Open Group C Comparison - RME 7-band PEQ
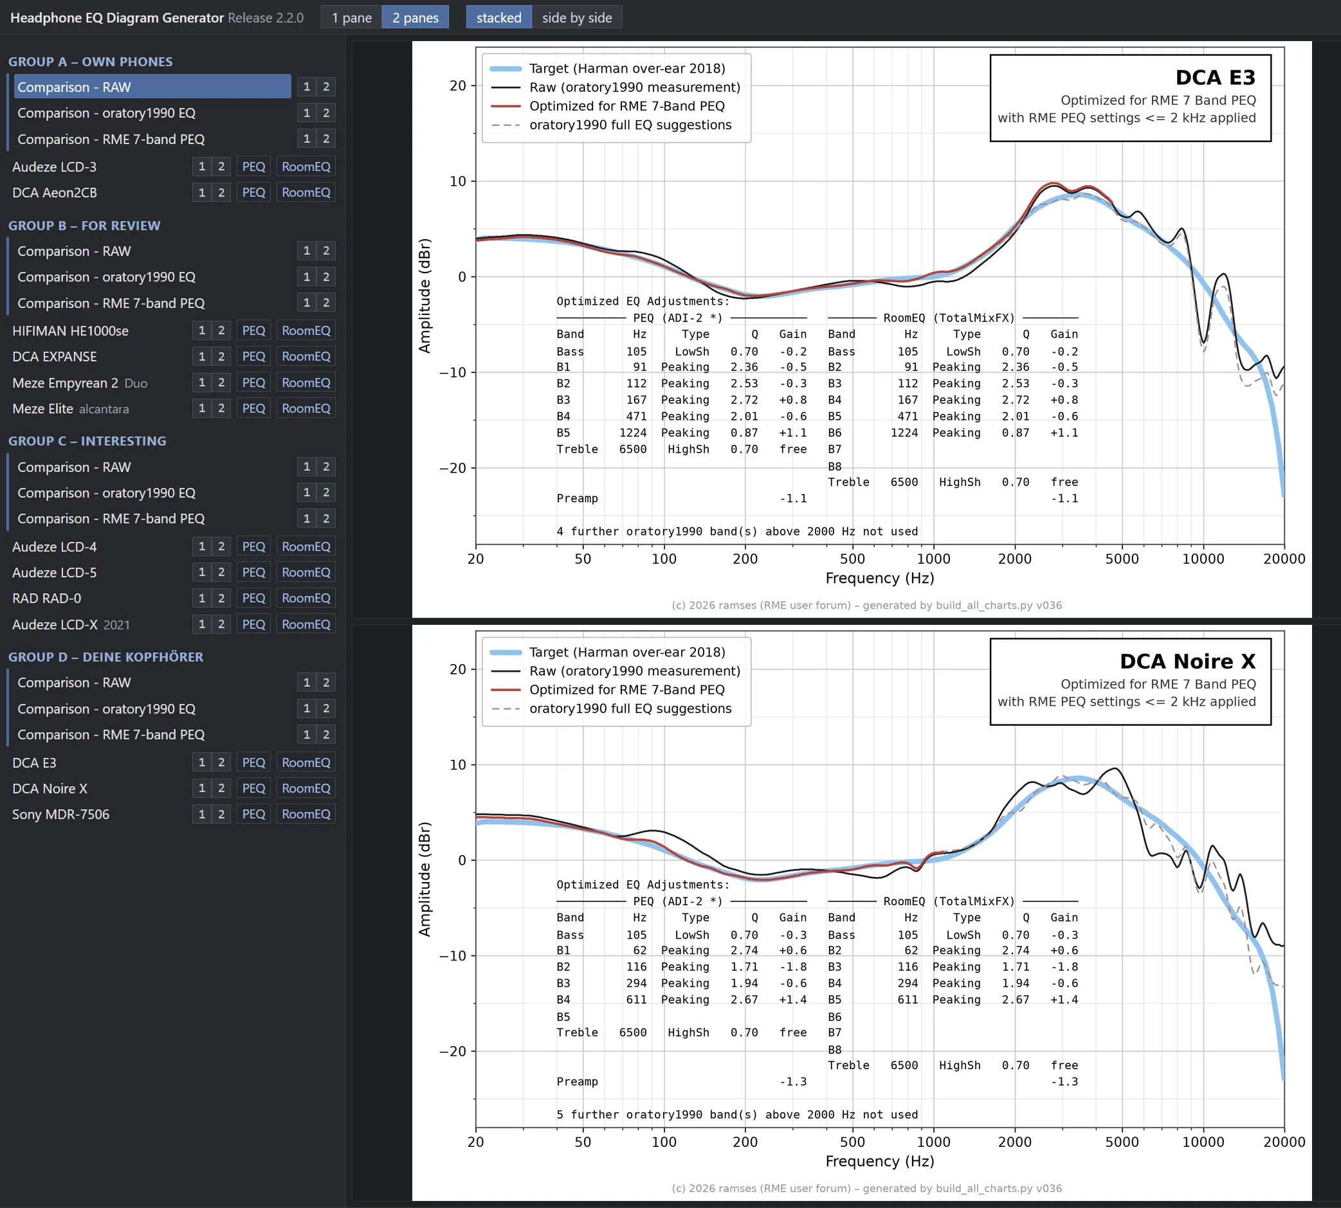This screenshot has height=1208, width=1341. [x=152, y=518]
